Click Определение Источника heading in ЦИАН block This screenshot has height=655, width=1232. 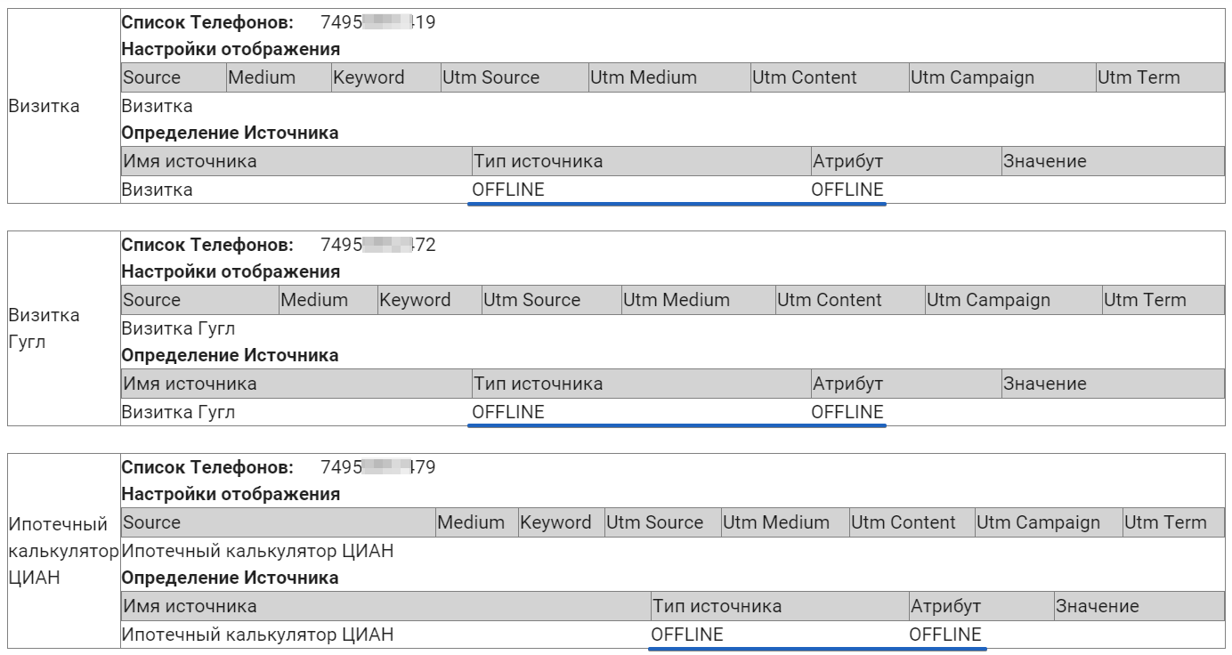click(x=230, y=578)
